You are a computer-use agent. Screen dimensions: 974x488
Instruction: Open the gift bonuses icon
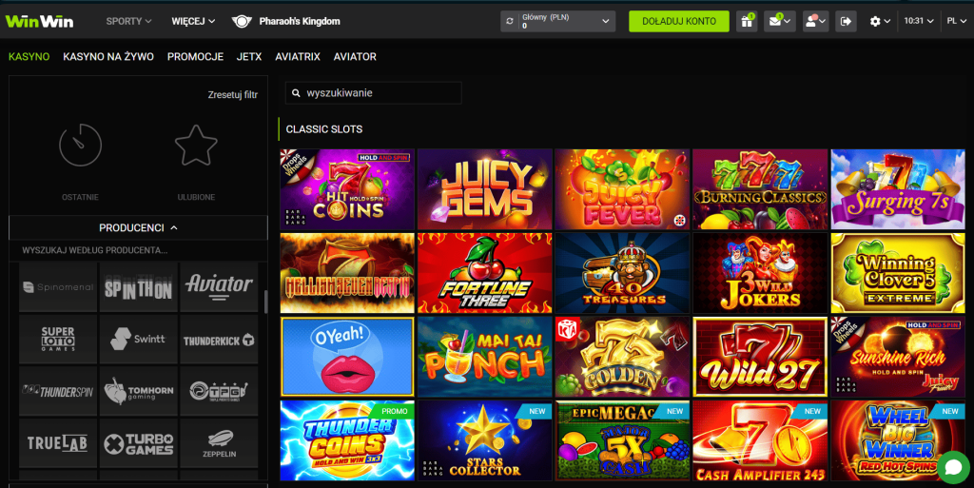pos(747,21)
